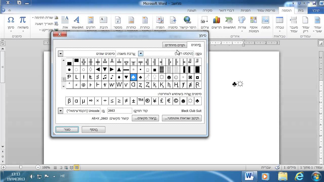
Task: Click the spelling check status bar icon
Action: coord(277,167)
